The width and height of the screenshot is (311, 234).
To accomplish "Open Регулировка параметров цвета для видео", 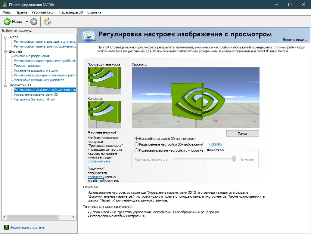I will 45,42.
